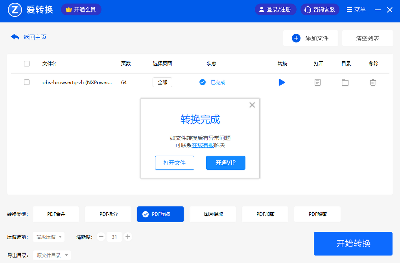Close the 转换完成 dialog with X
Viewport: 400px width, 263px height.
(252, 105)
